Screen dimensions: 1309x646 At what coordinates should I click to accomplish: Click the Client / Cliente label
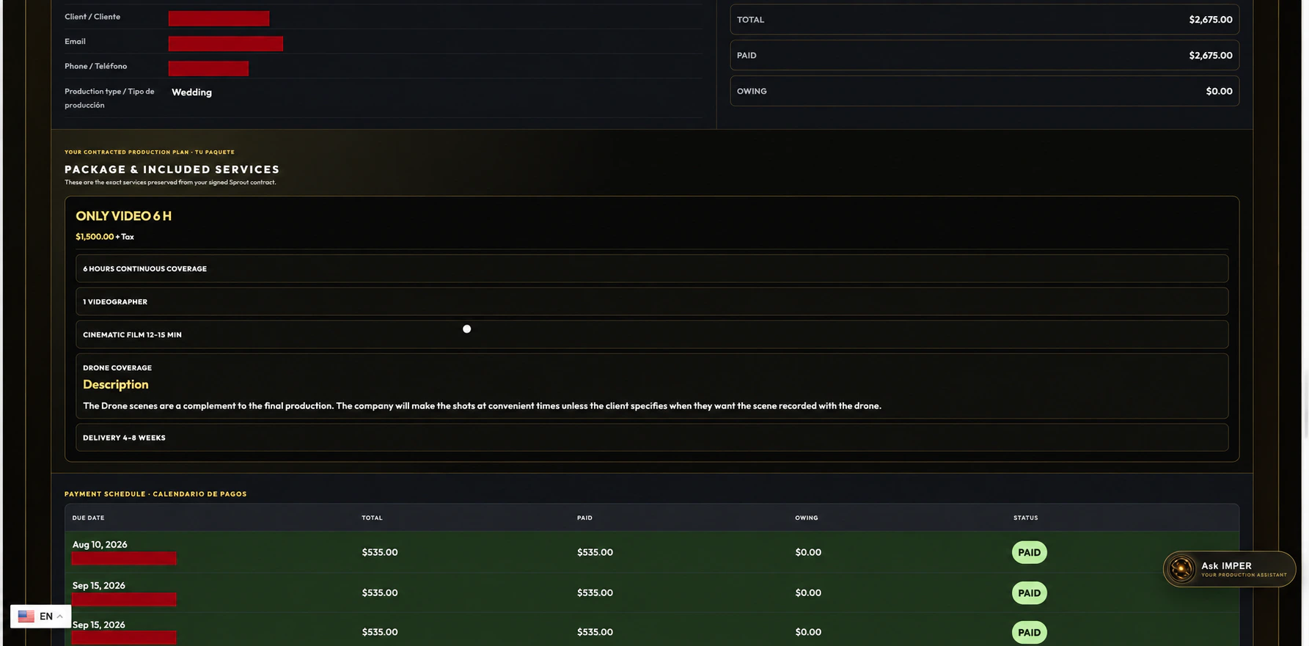92,17
